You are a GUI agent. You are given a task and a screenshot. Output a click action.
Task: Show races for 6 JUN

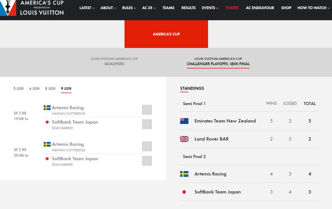tap(34, 88)
